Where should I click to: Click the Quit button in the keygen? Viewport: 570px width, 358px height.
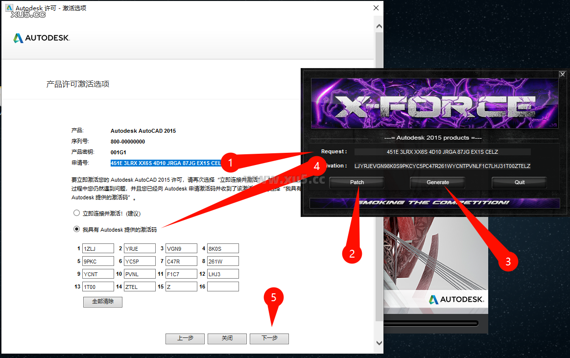pyautogui.click(x=519, y=182)
